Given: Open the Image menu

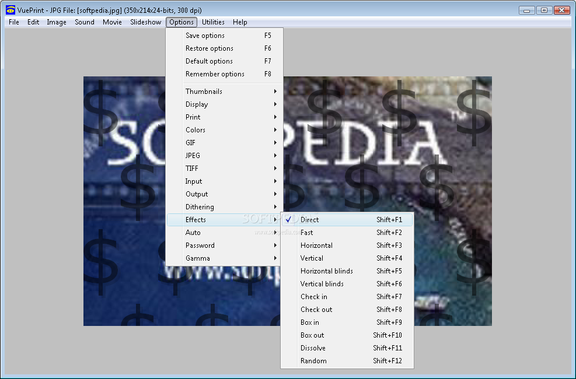Looking at the screenshot, I should 57,22.
